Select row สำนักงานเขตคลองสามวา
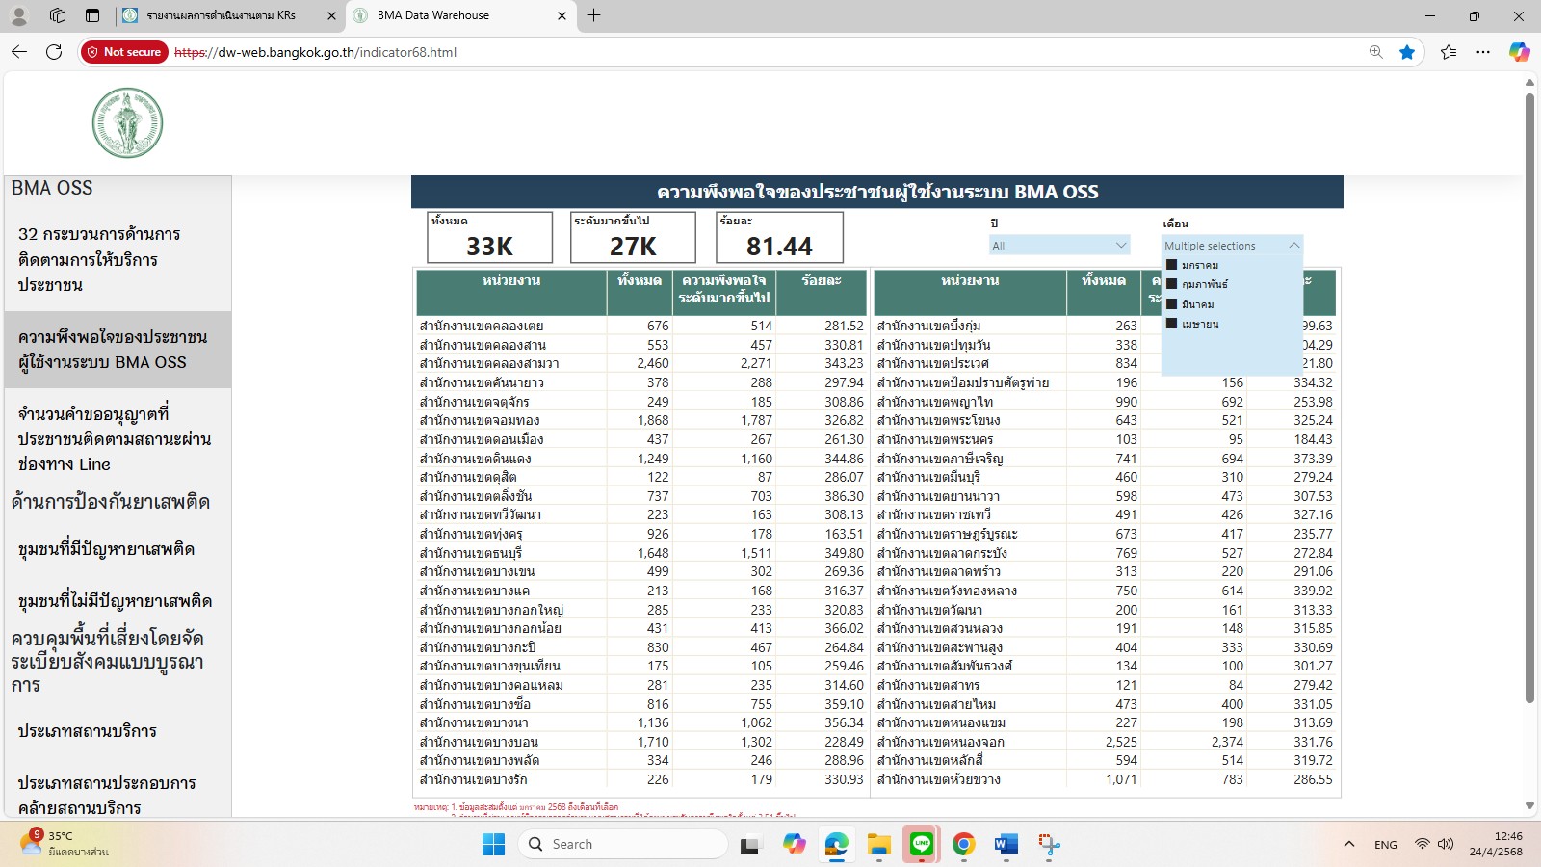 [642, 363]
